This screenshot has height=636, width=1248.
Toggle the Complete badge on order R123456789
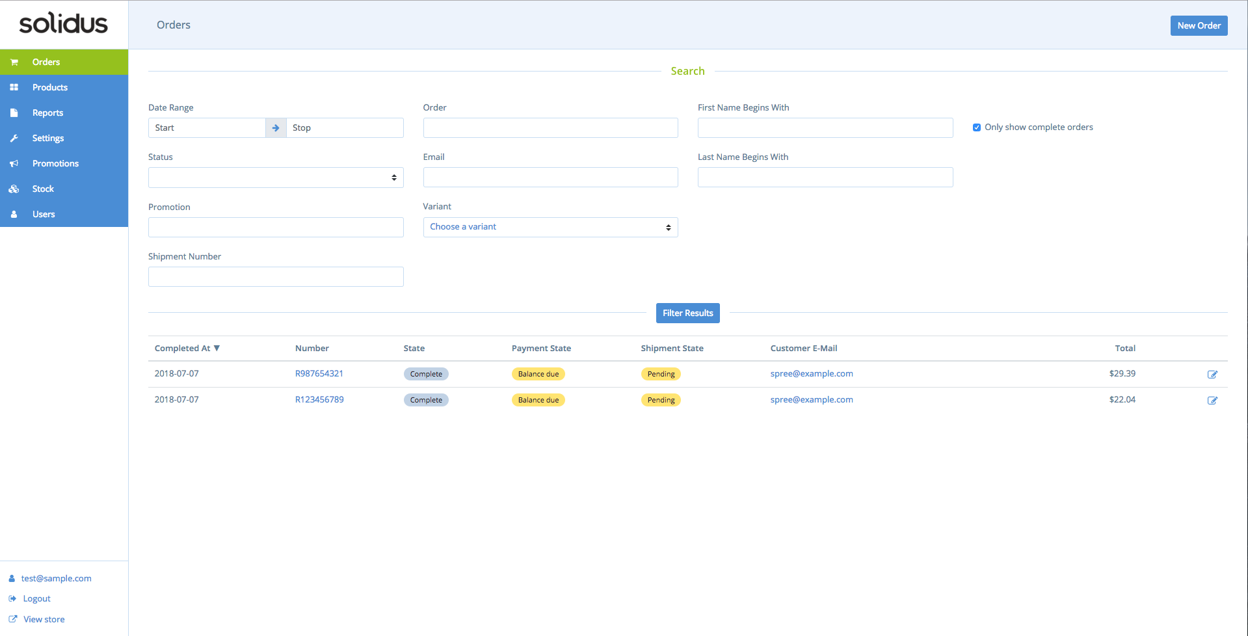click(x=426, y=400)
